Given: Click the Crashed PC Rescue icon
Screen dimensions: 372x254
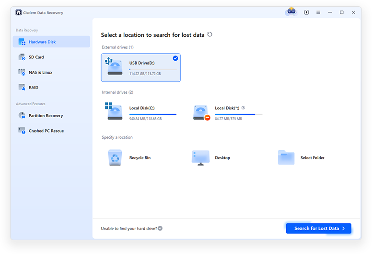Looking at the screenshot, I should pyautogui.click(x=22, y=131).
